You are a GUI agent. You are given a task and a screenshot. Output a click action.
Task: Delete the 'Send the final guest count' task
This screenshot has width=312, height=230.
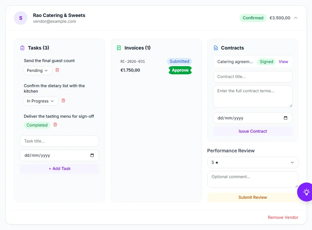pyautogui.click(x=57, y=70)
